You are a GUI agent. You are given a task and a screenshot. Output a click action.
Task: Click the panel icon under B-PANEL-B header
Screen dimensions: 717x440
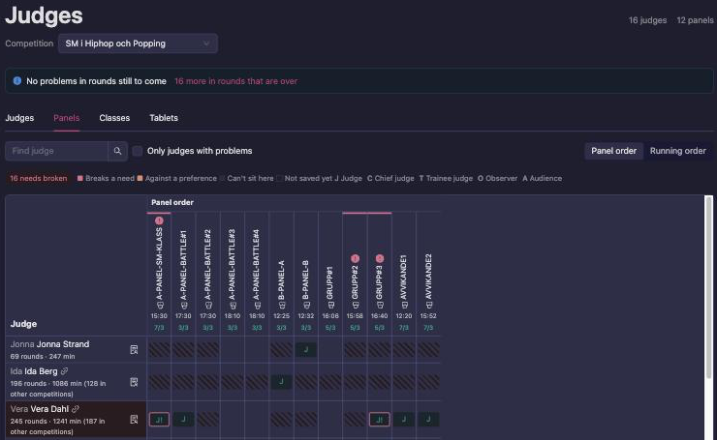306,305
